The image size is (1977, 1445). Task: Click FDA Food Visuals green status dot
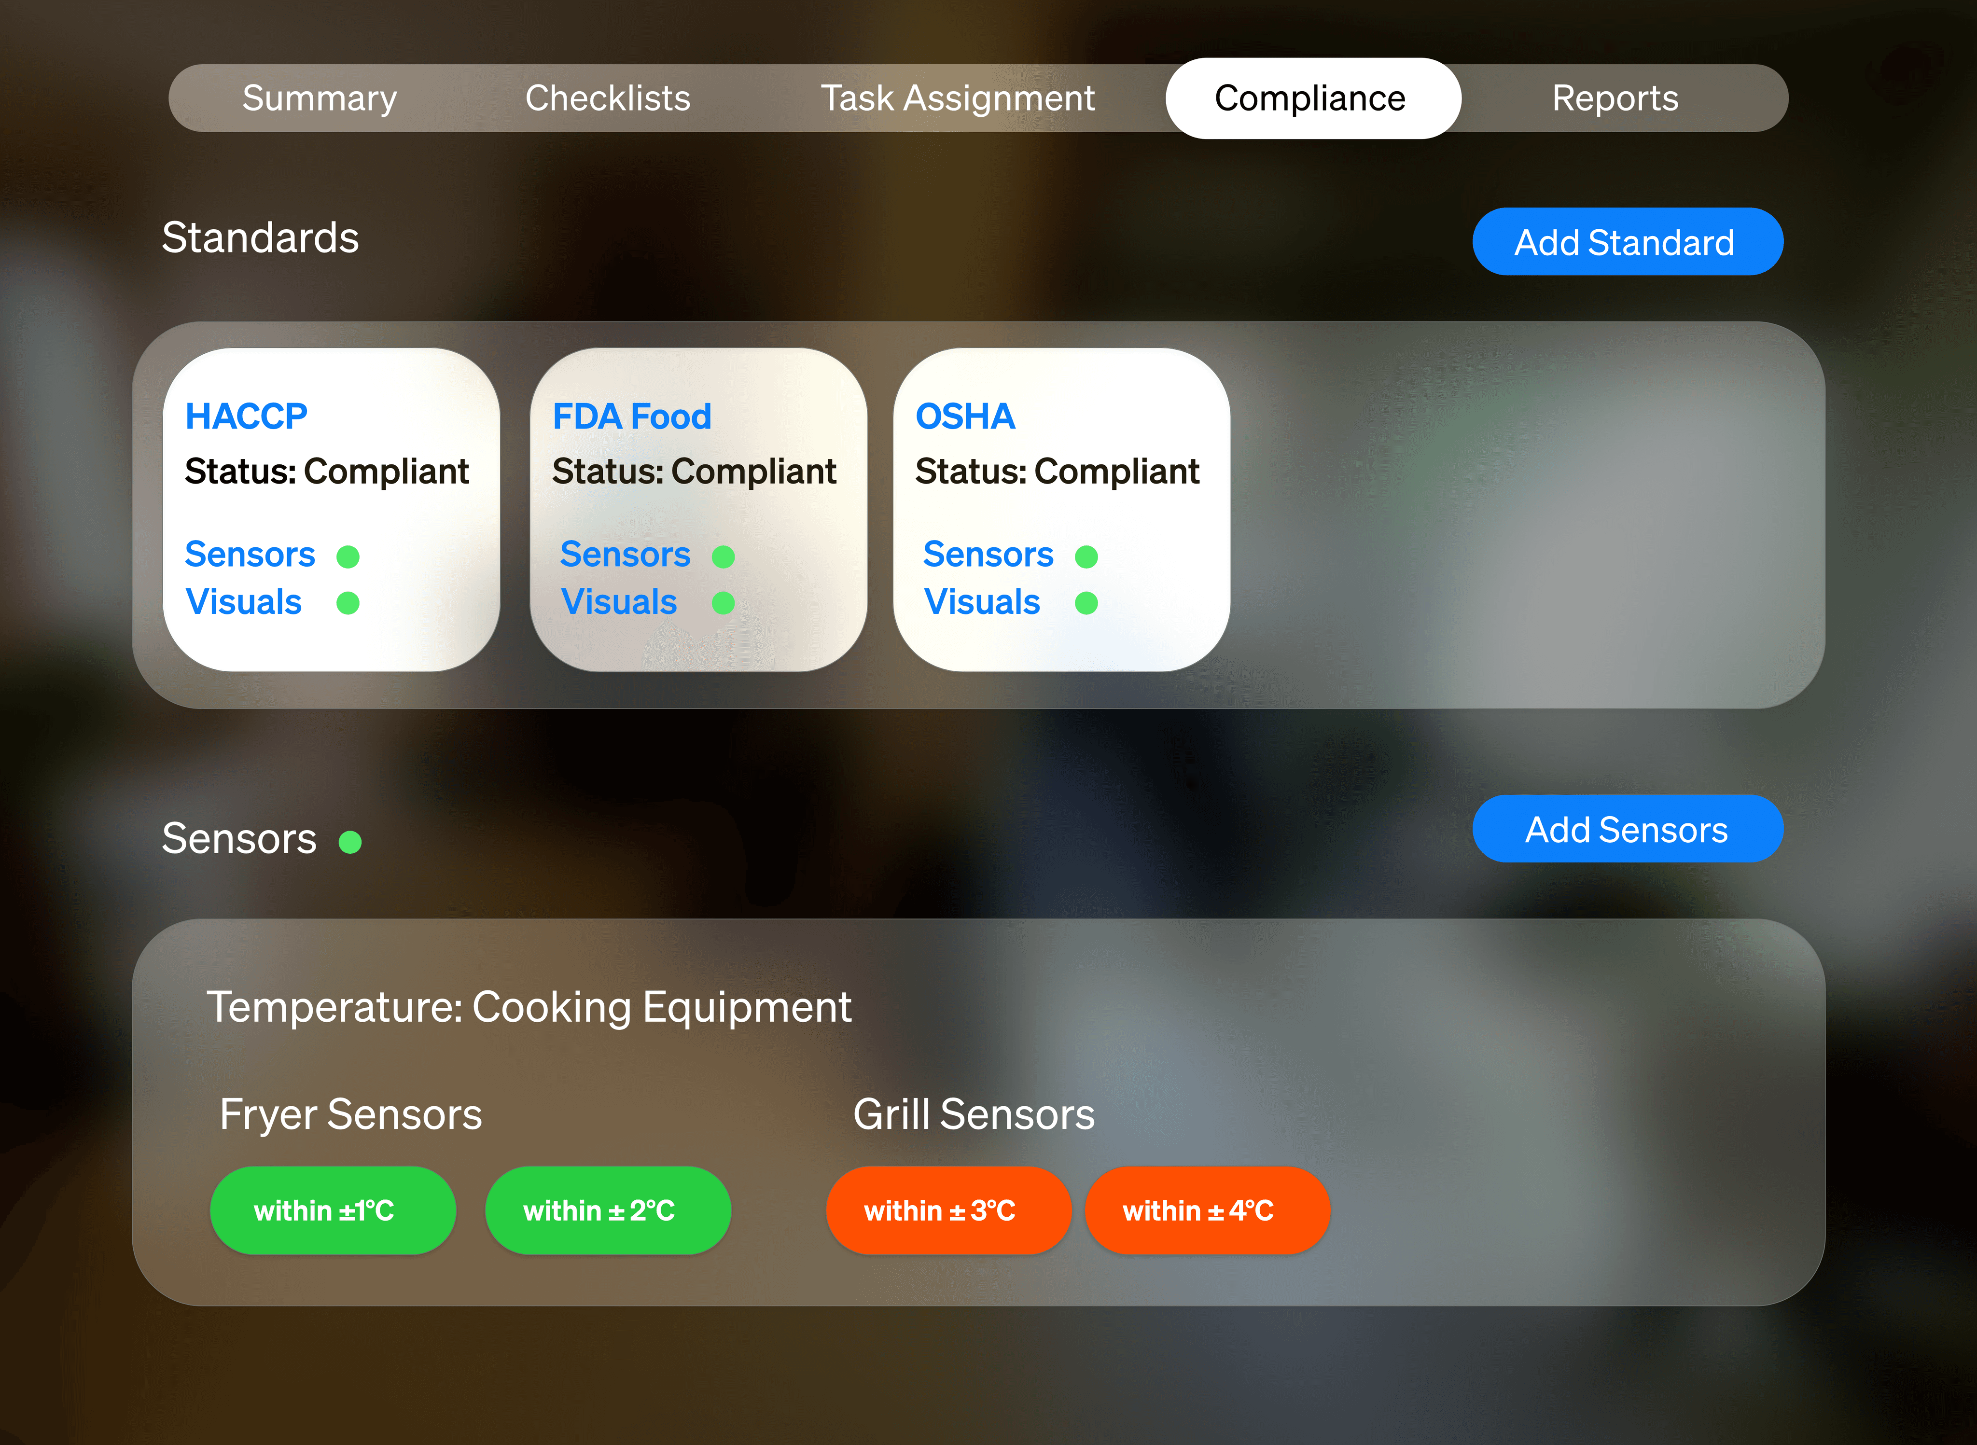click(x=724, y=603)
